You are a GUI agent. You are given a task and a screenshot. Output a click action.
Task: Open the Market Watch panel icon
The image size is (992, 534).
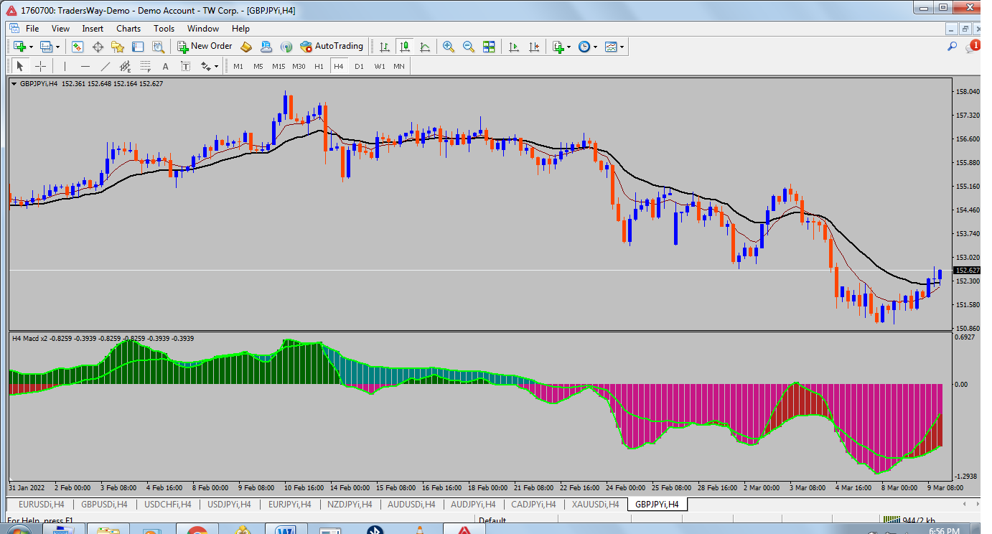pyautogui.click(x=78, y=47)
